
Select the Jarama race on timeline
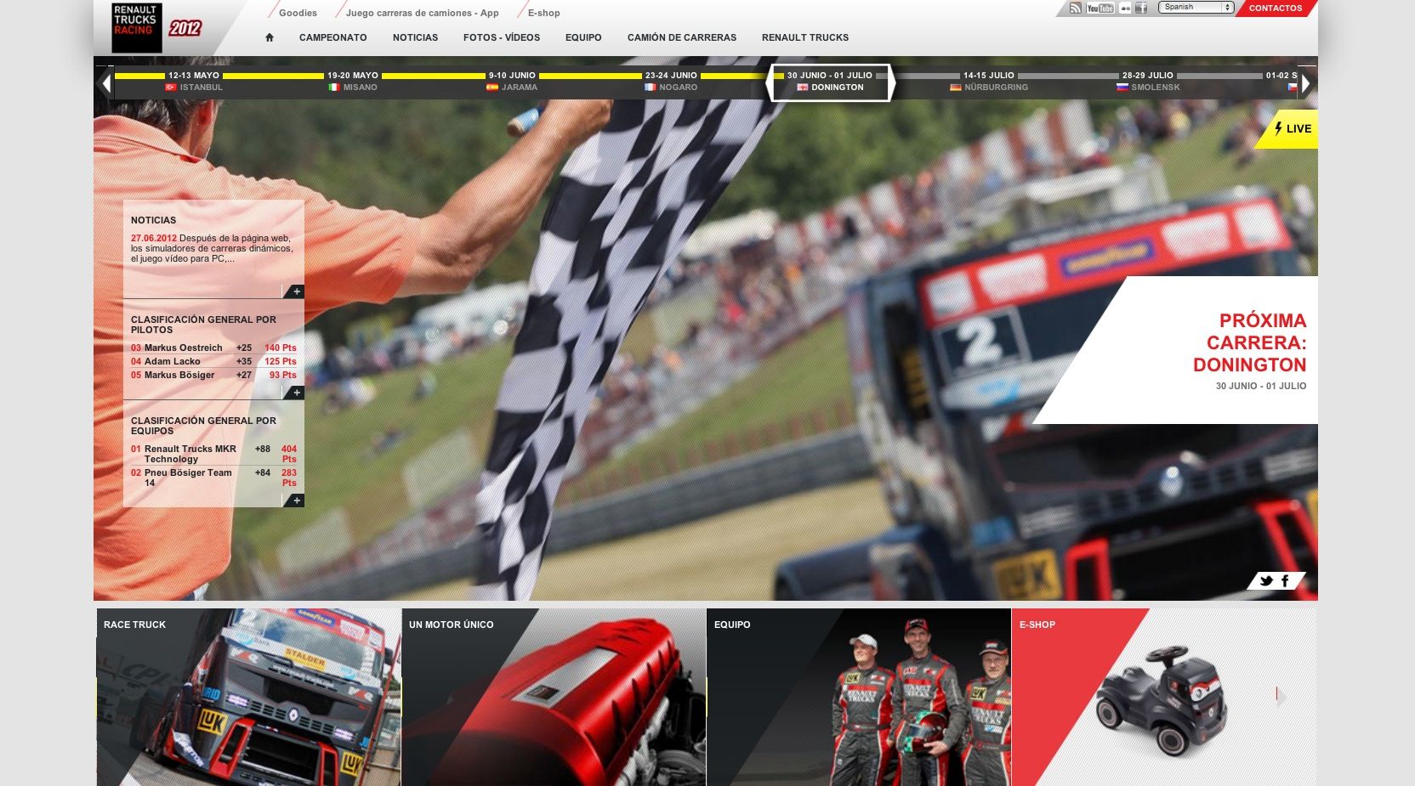click(512, 82)
